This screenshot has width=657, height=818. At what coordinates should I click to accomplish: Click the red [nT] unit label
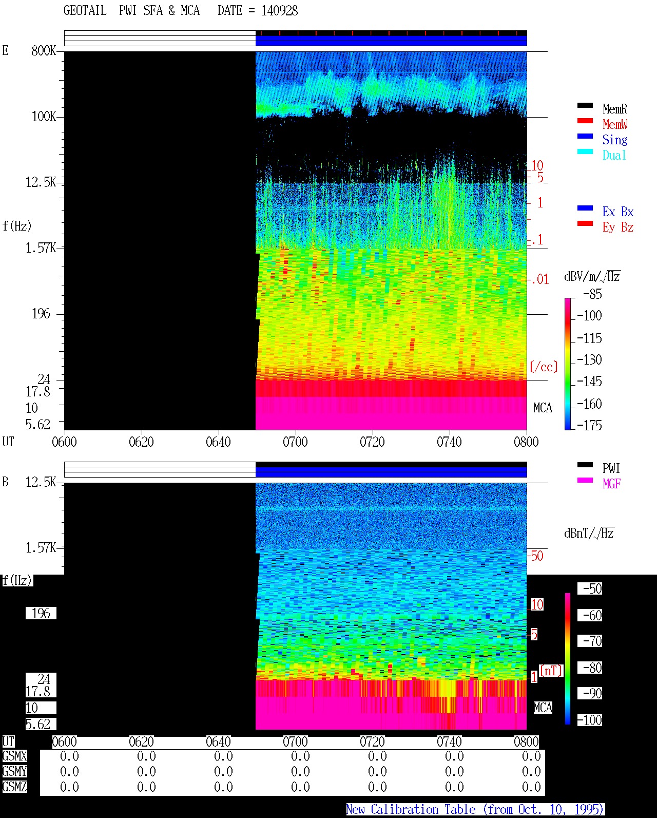551,671
